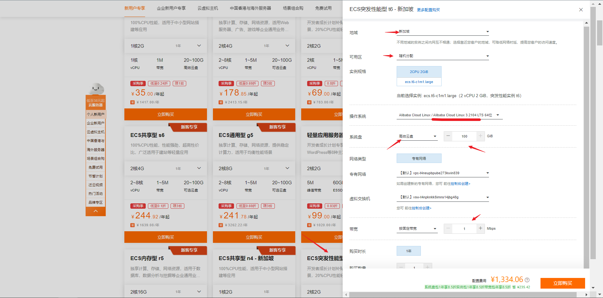Viewport: 603px width, 298px height.
Task: Select the 专有网络 network type
Action: pyautogui.click(x=419, y=159)
